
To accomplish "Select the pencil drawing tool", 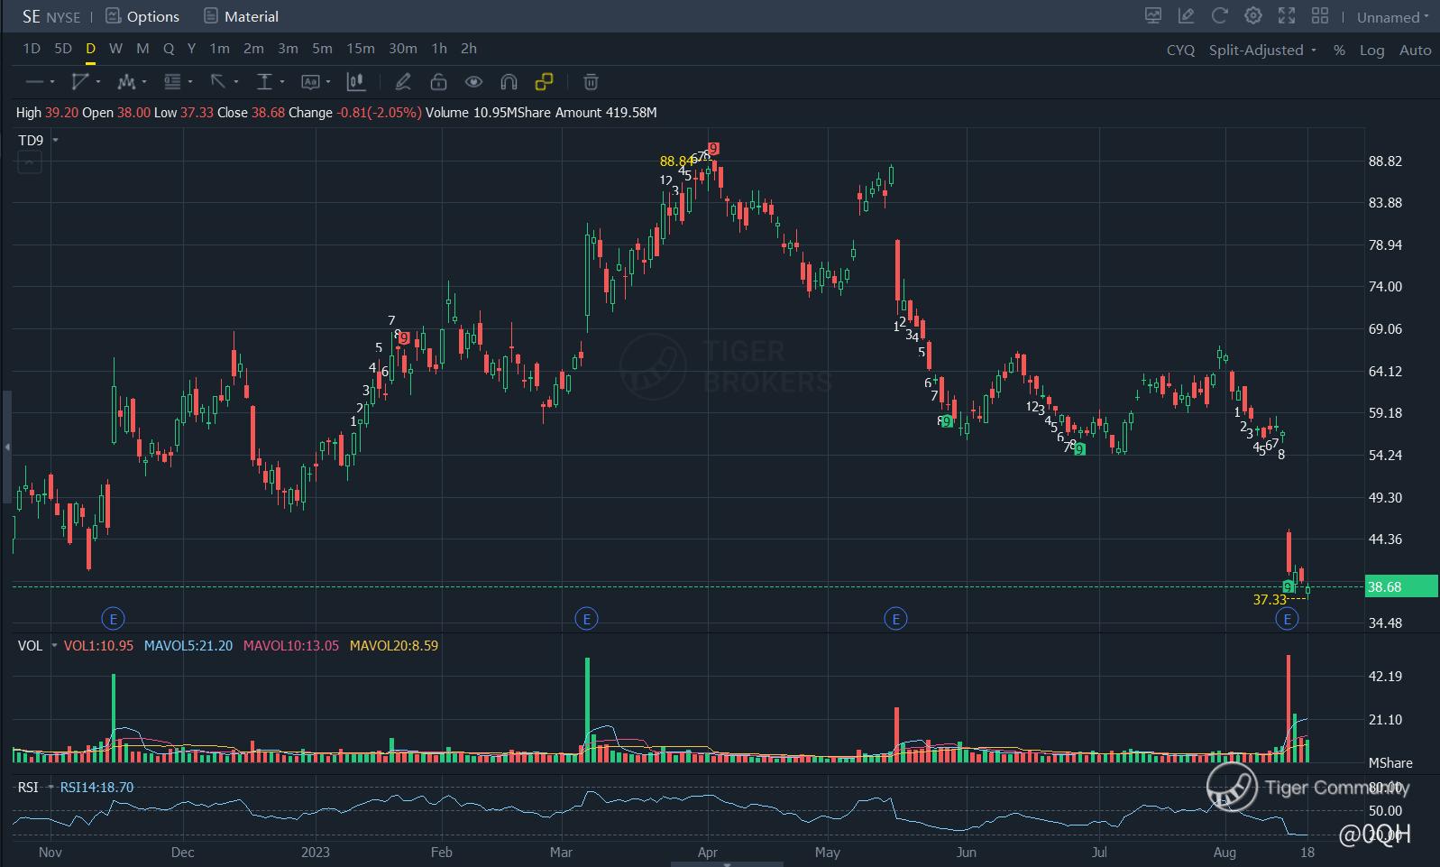I will pos(403,82).
